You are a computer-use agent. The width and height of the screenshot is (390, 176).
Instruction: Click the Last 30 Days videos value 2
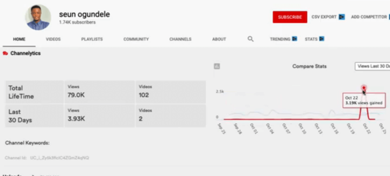click(x=141, y=119)
